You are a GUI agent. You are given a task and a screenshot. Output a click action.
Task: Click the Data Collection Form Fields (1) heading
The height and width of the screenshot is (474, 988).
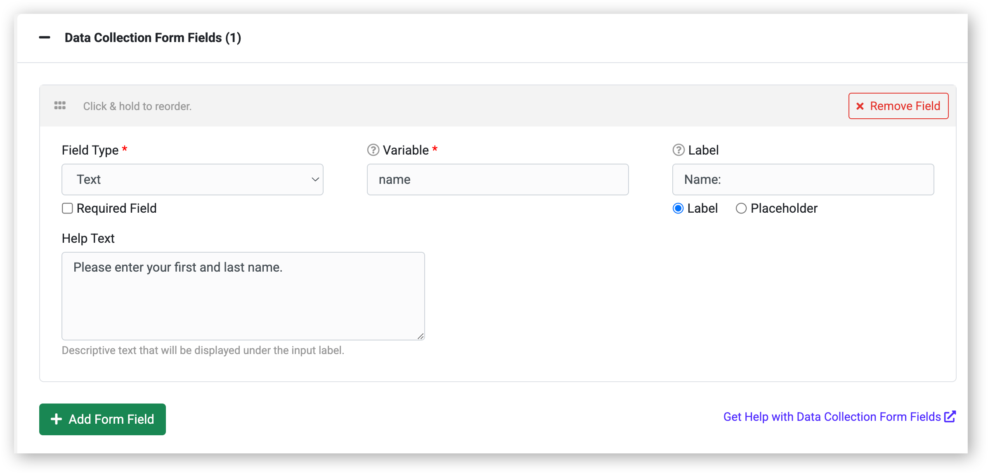click(x=153, y=38)
